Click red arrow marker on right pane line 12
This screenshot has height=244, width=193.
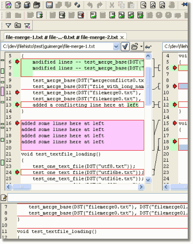point(174,104)
